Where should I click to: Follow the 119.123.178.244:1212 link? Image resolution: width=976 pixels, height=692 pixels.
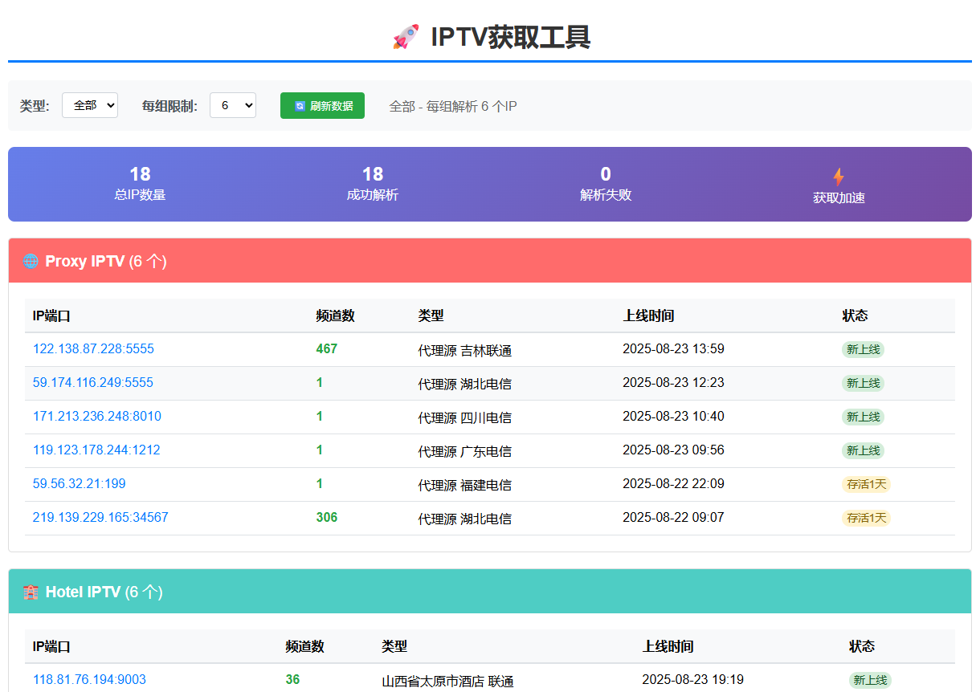click(x=96, y=450)
